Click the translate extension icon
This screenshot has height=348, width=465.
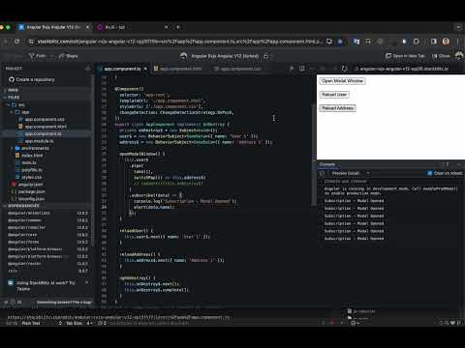pos(356,42)
